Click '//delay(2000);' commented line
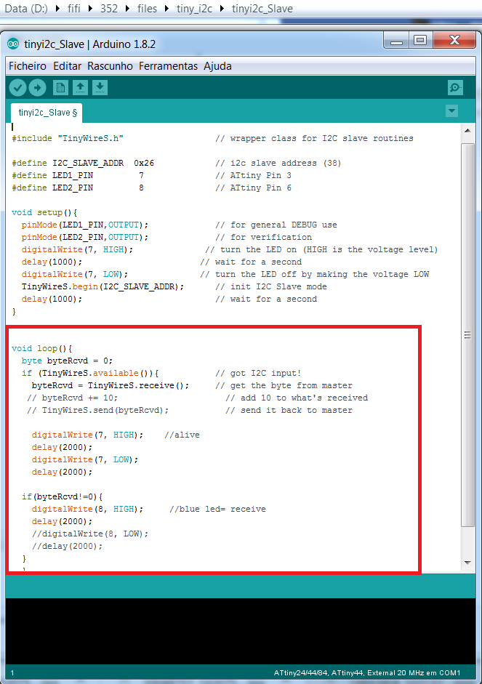The image size is (482, 684). 67,546
